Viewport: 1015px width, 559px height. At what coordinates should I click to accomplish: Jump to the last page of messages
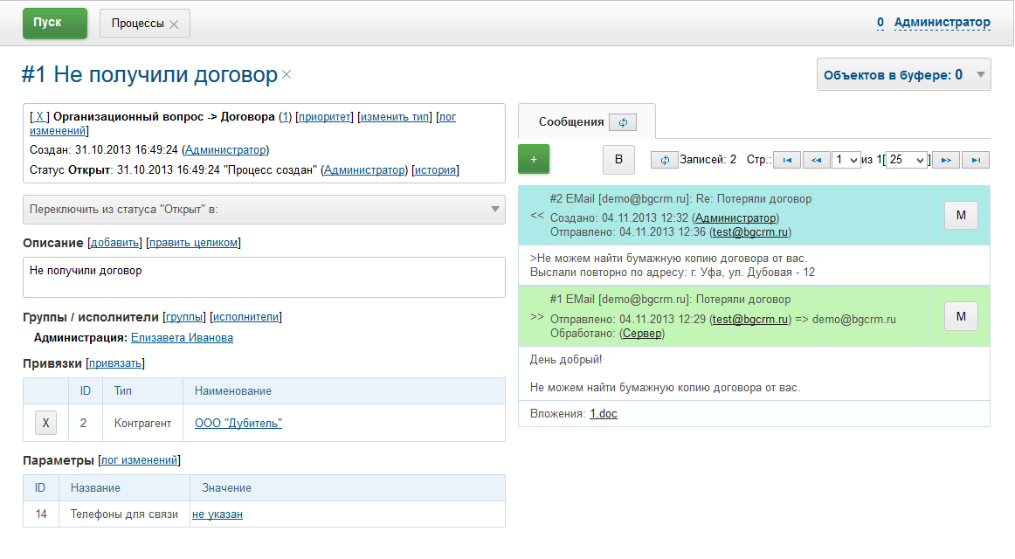tap(974, 159)
